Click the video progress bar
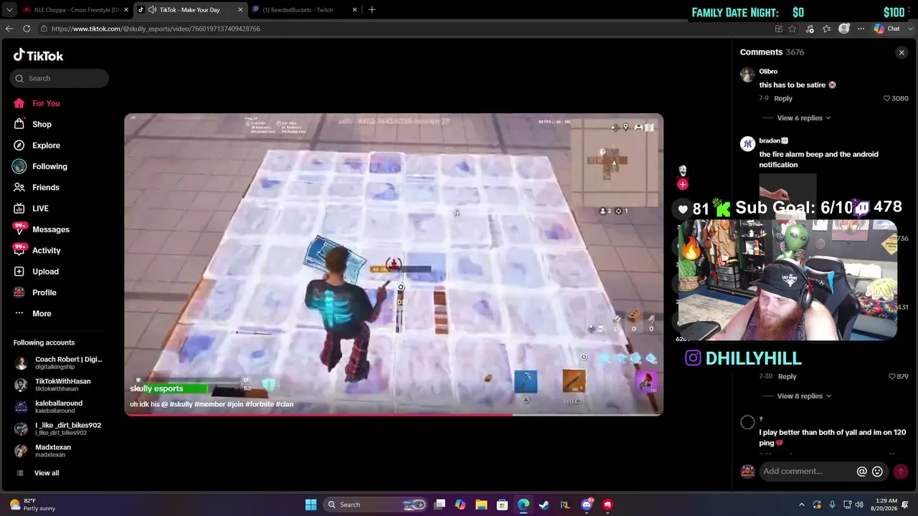 (x=394, y=414)
